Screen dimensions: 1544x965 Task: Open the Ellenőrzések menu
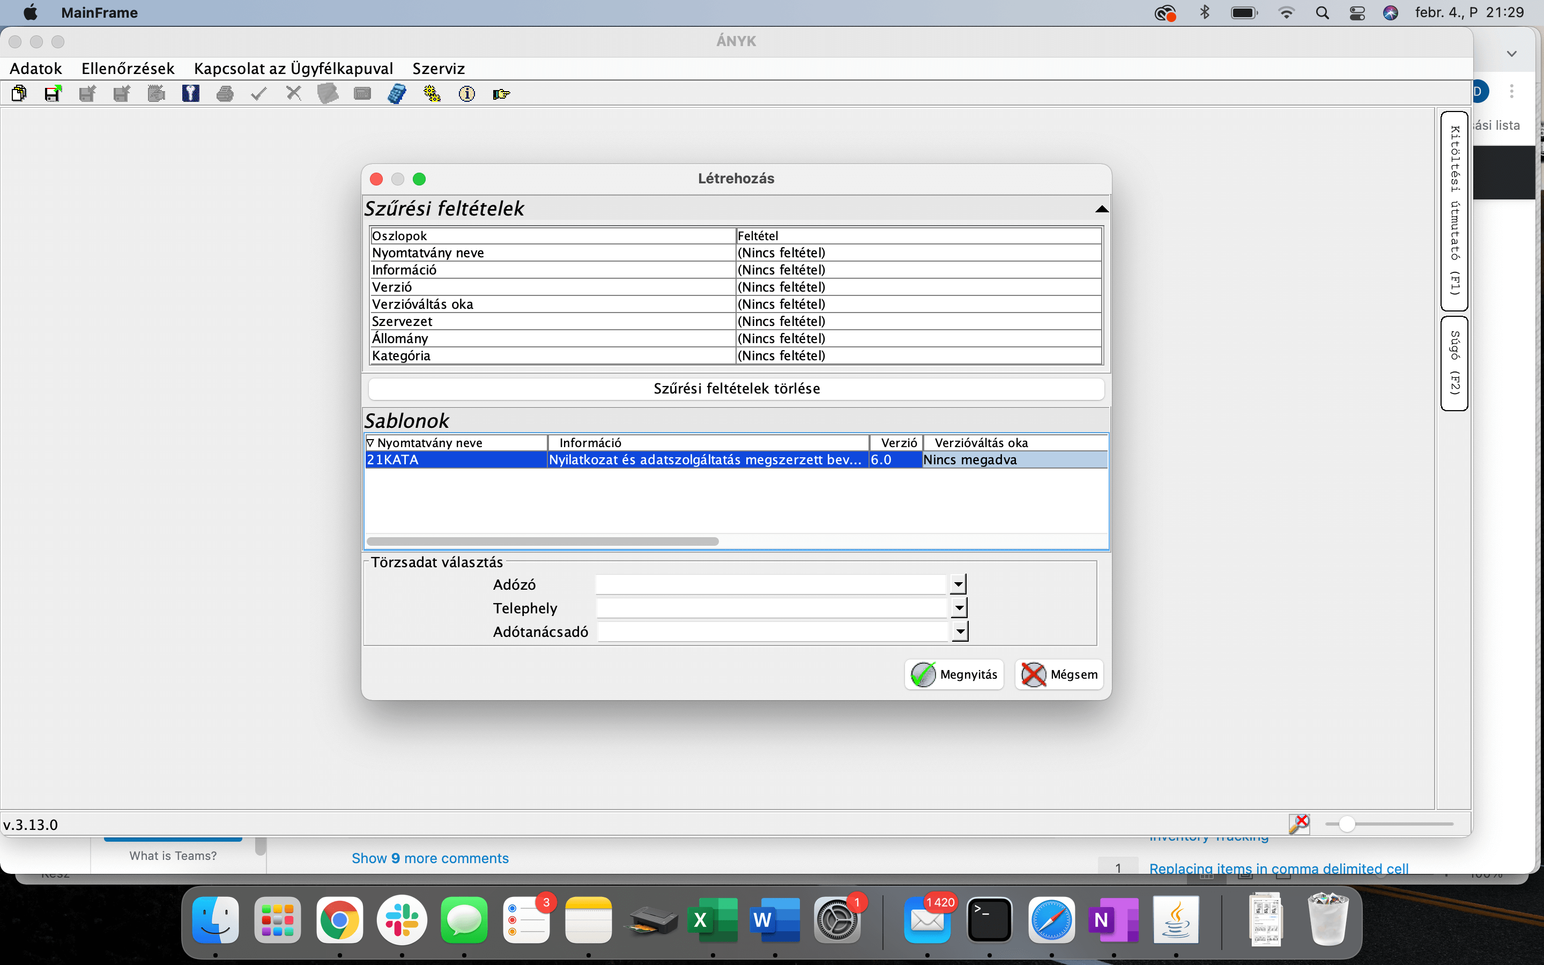tap(128, 68)
